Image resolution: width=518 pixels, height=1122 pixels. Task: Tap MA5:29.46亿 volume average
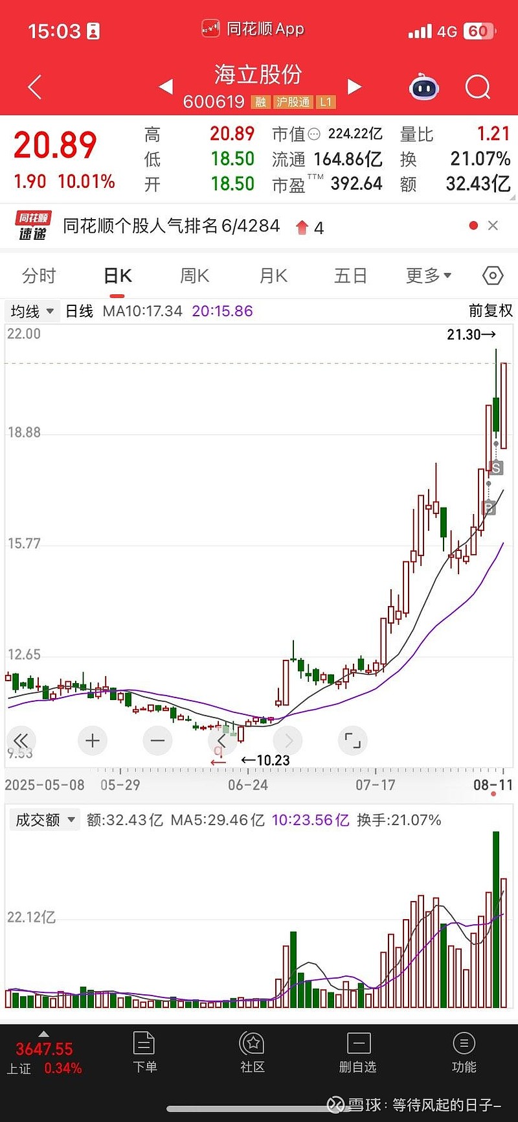pyautogui.click(x=218, y=820)
